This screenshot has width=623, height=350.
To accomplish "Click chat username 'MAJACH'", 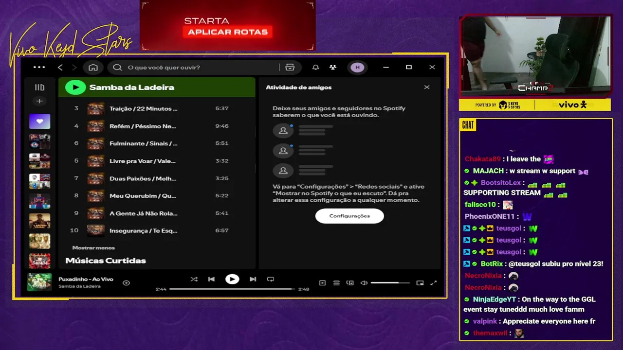I will click(488, 171).
